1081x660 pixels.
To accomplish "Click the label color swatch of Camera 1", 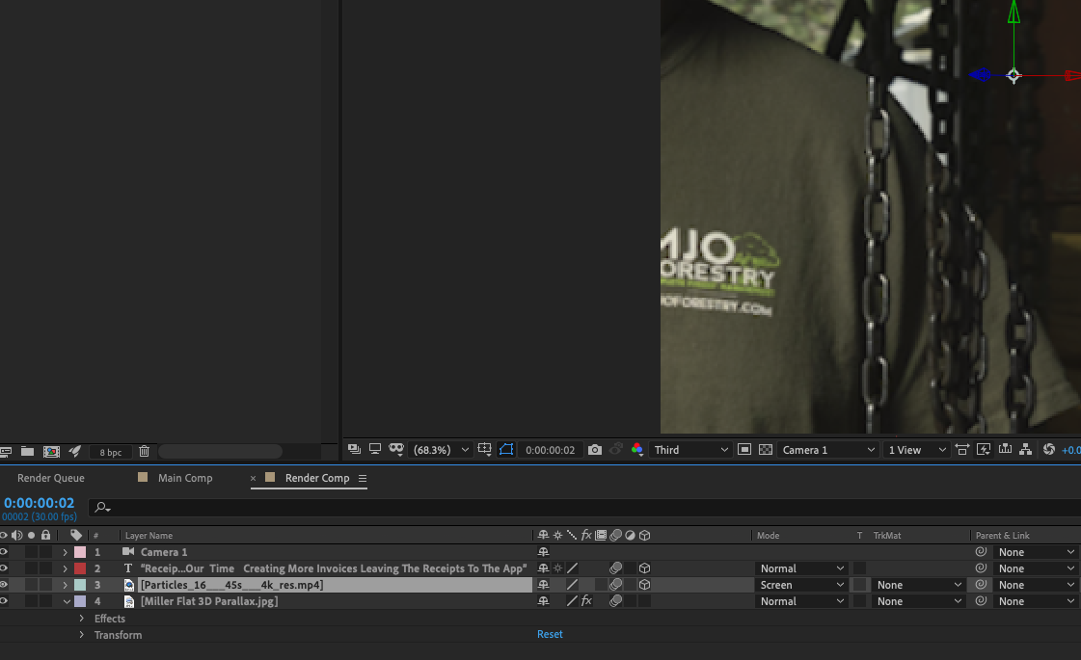I will pyautogui.click(x=78, y=551).
